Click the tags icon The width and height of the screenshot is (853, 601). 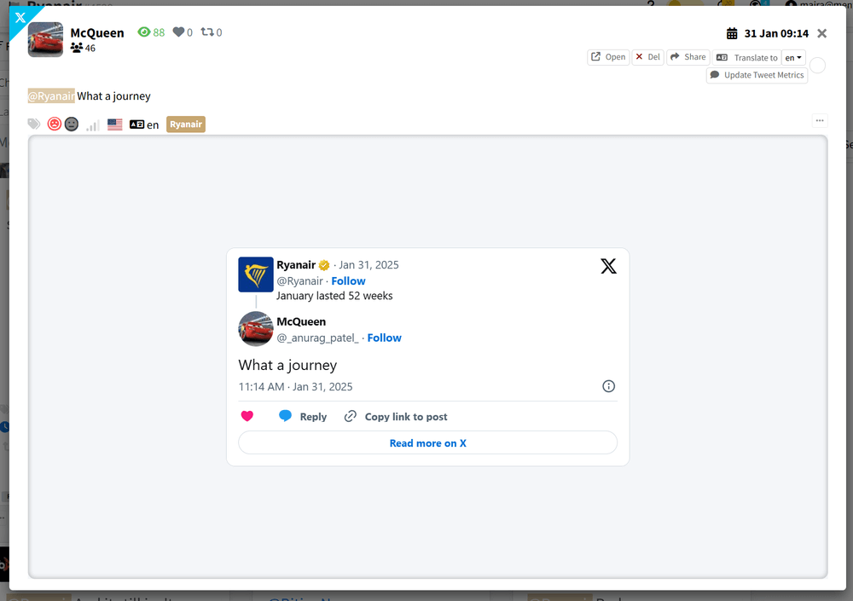34,124
